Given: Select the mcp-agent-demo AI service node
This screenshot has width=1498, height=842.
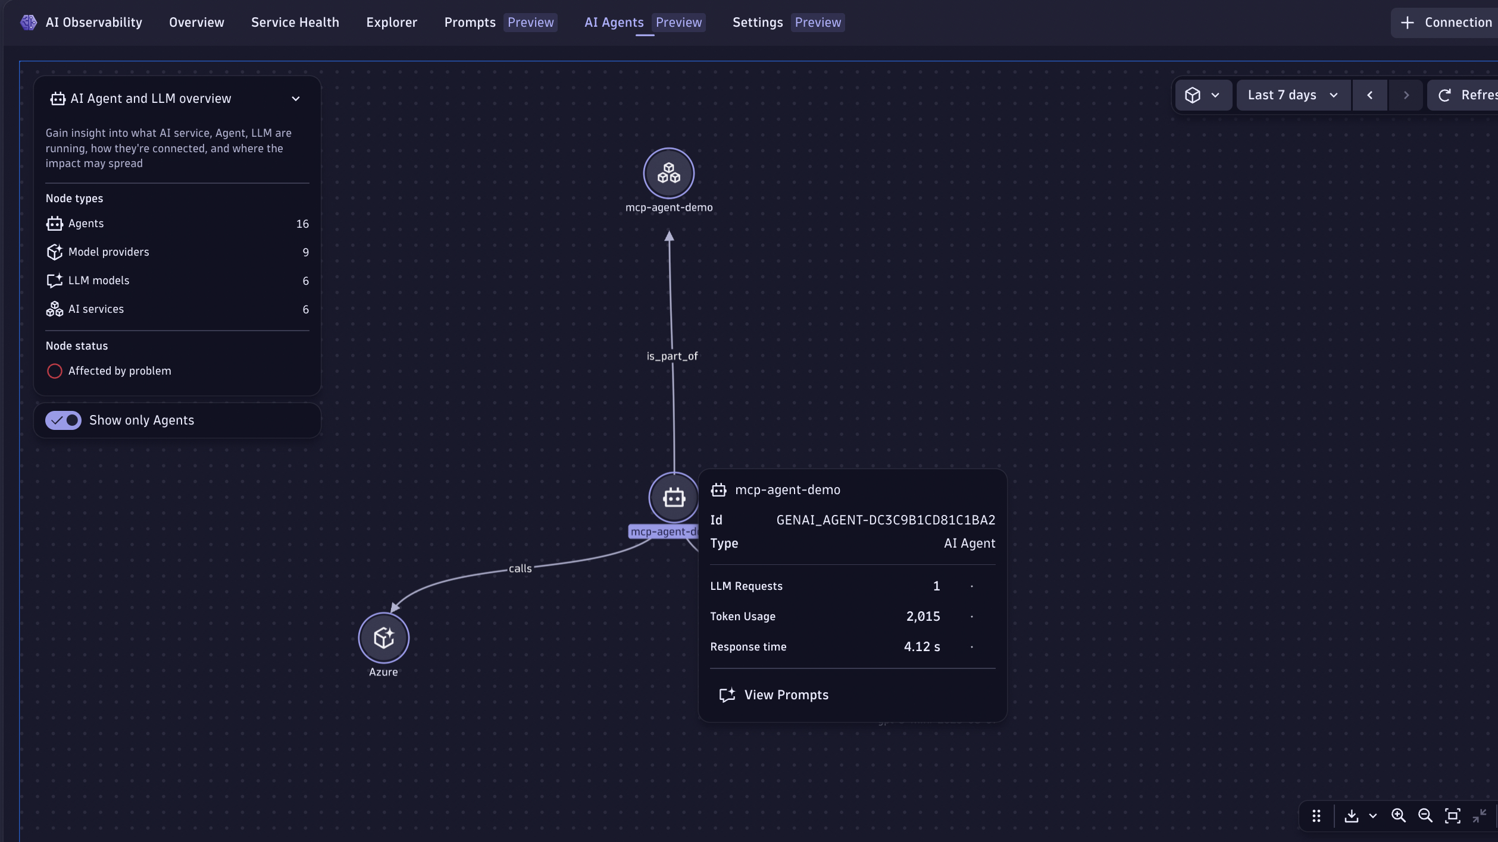Looking at the screenshot, I should click(669, 173).
